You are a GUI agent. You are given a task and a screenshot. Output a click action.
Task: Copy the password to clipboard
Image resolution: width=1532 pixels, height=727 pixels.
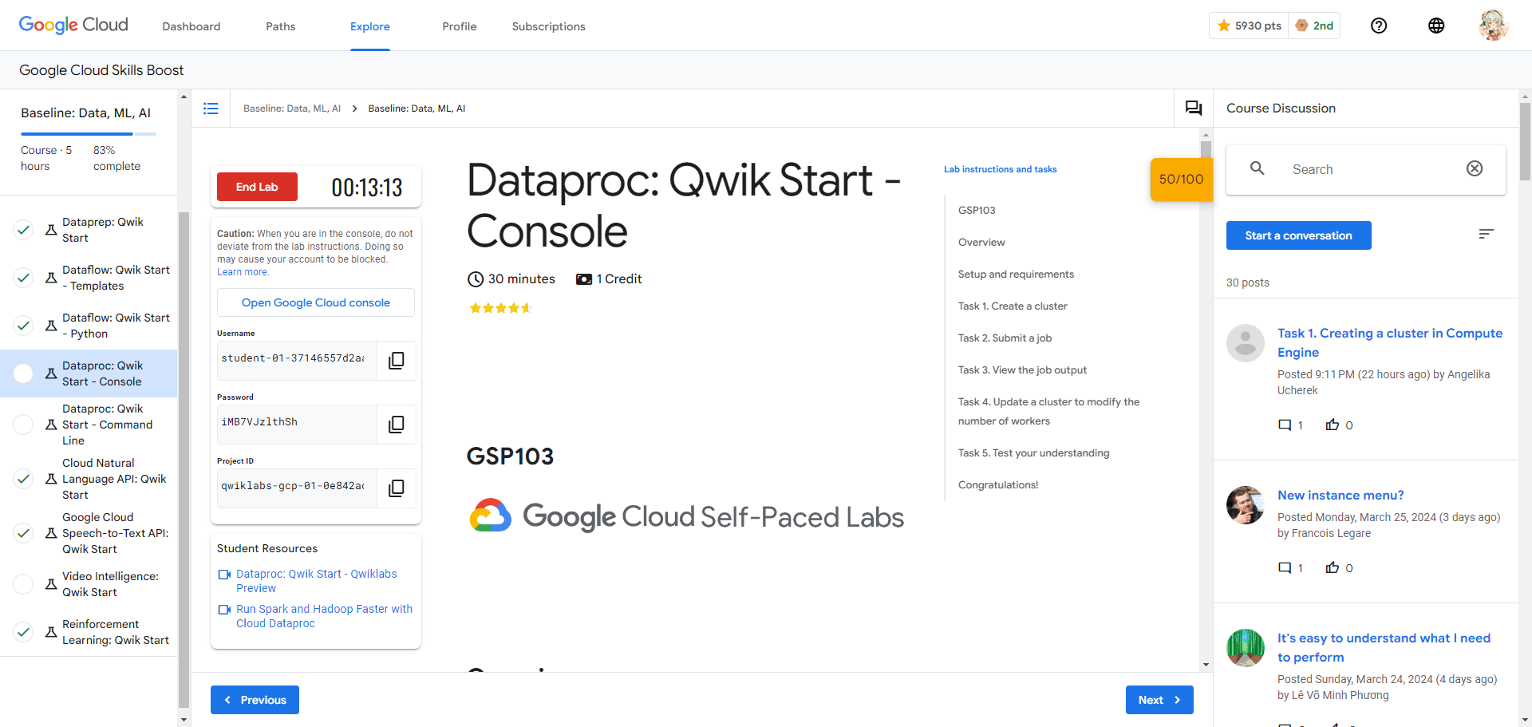tap(397, 425)
